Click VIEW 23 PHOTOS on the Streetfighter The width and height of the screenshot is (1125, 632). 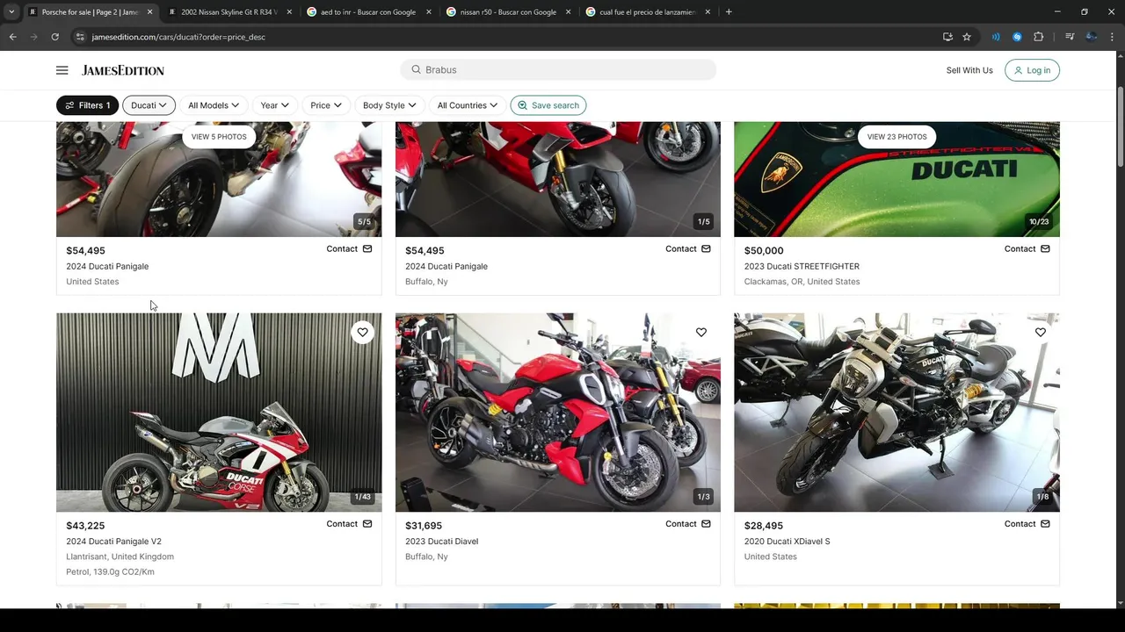click(896, 137)
